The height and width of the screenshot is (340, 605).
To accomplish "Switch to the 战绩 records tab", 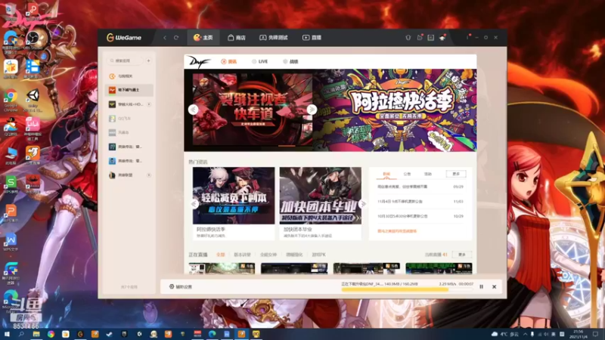I will 290,62.
